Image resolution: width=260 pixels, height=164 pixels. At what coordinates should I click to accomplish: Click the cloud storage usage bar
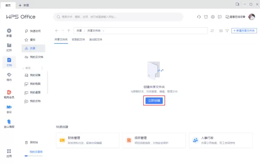tap(33, 156)
